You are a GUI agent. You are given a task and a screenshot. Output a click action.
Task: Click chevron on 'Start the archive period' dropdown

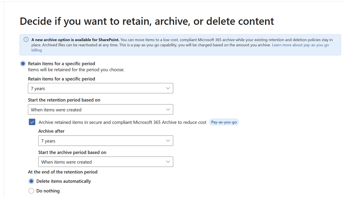168,162
